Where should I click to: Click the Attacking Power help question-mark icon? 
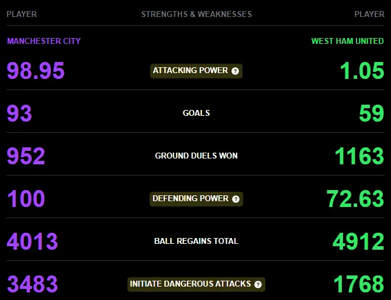(235, 71)
